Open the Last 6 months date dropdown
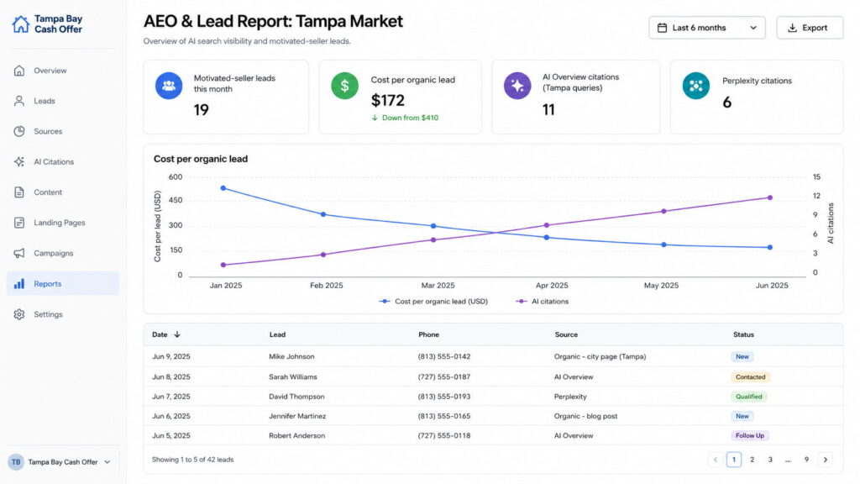Image resolution: width=860 pixels, height=484 pixels. pyautogui.click(x=707, y=28)
